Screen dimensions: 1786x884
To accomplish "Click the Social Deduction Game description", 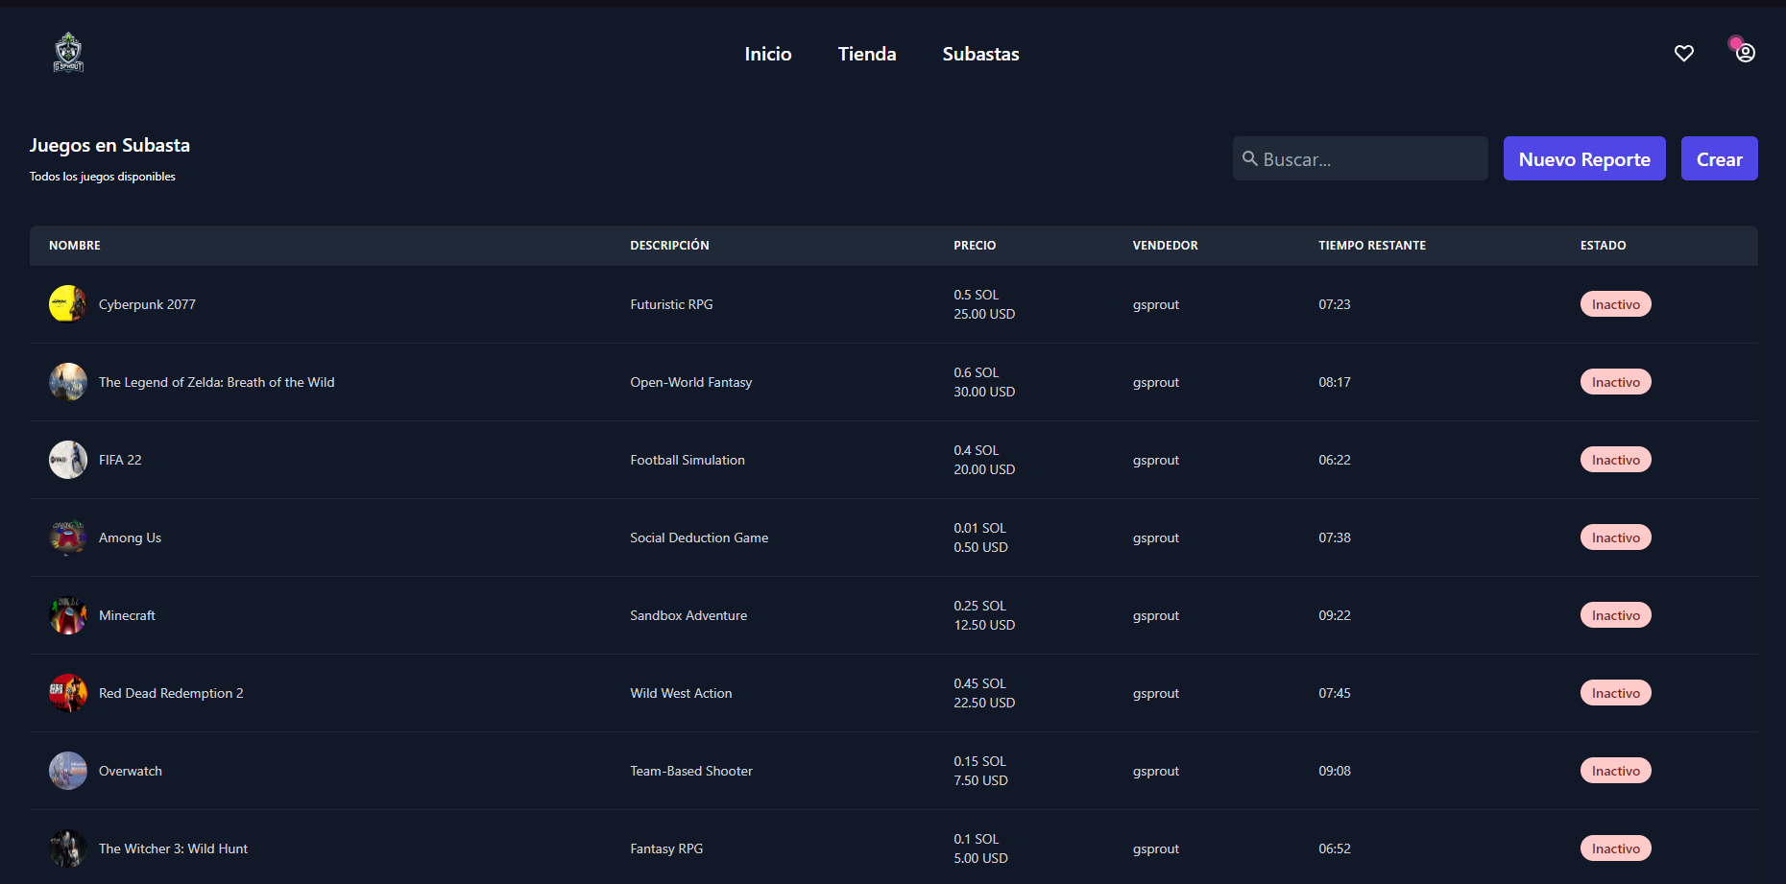I will click(699, 538).
